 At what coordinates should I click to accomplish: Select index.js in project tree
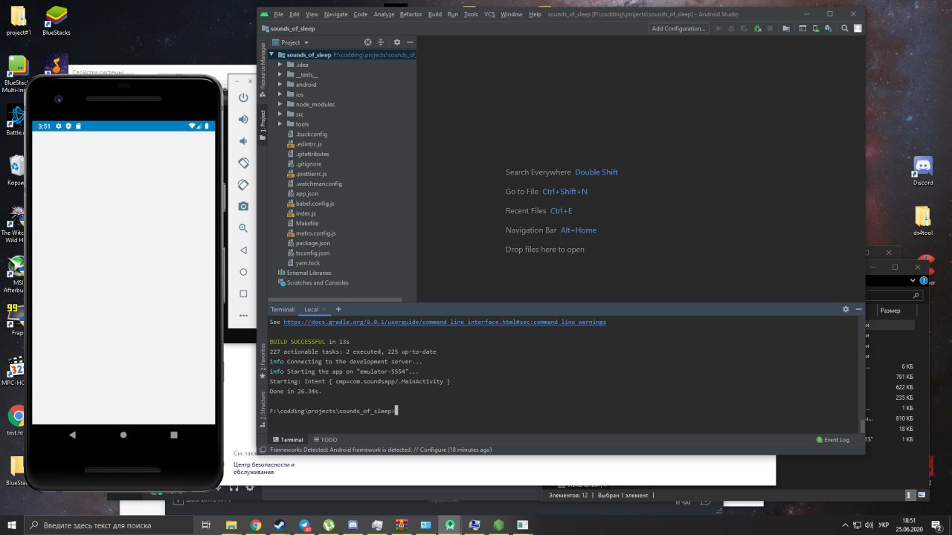pos(306,213)
